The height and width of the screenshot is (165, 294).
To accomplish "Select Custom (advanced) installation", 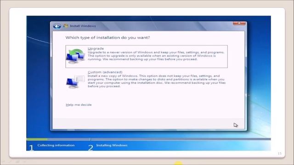I will pos(146,79).
